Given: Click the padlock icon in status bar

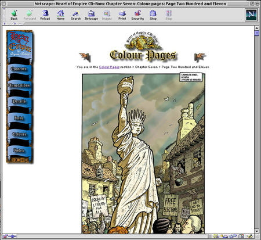Looking at the screenshot, I should [x=5, y=237].
